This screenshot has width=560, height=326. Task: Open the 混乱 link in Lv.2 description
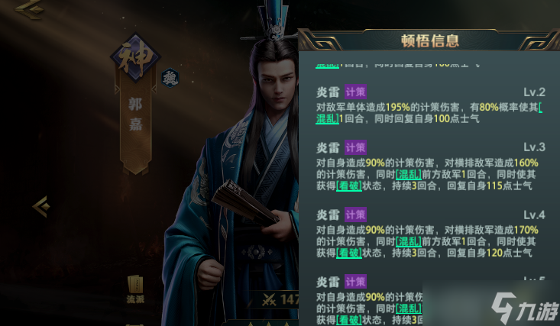(327, 118)
